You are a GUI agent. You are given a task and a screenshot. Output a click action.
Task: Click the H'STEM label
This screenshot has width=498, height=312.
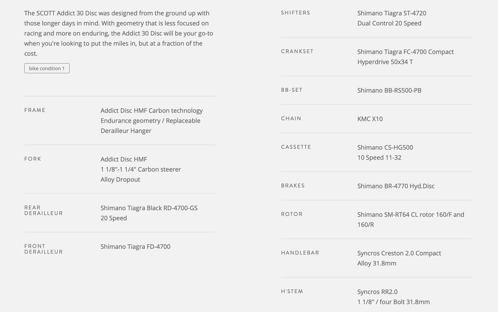[292, 291]
